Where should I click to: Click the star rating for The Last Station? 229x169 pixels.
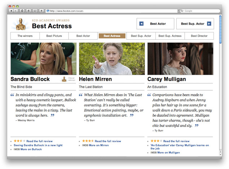tap(88, 141)
